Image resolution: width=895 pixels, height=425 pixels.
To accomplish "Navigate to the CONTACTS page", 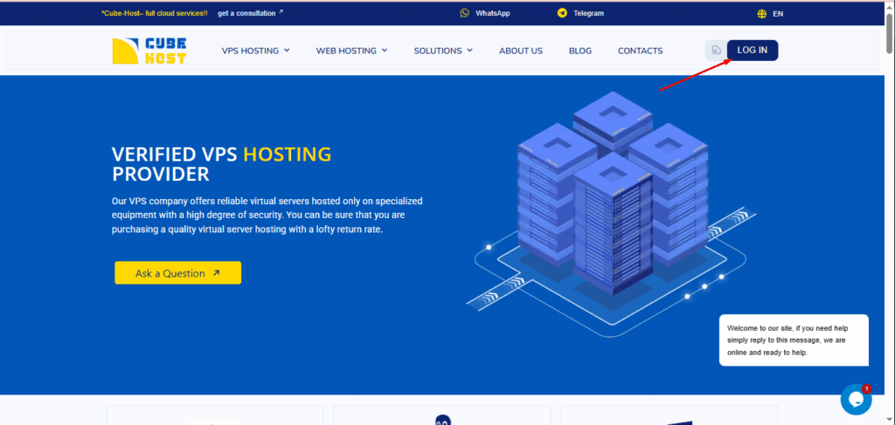I will [640, 51].
